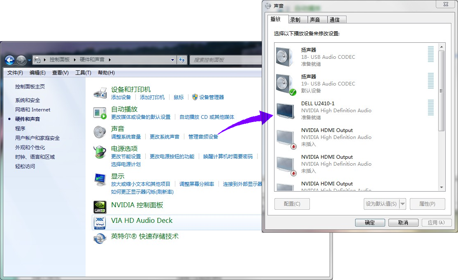Click the volume level meter for DELL U2410-1

point(430,107)
